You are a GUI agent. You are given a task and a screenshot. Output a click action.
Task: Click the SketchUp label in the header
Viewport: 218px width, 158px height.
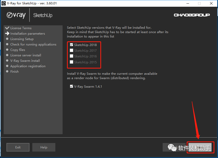(43, 15)
